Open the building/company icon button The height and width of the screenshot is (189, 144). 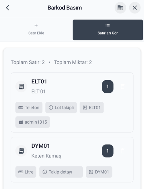(120, 8)
